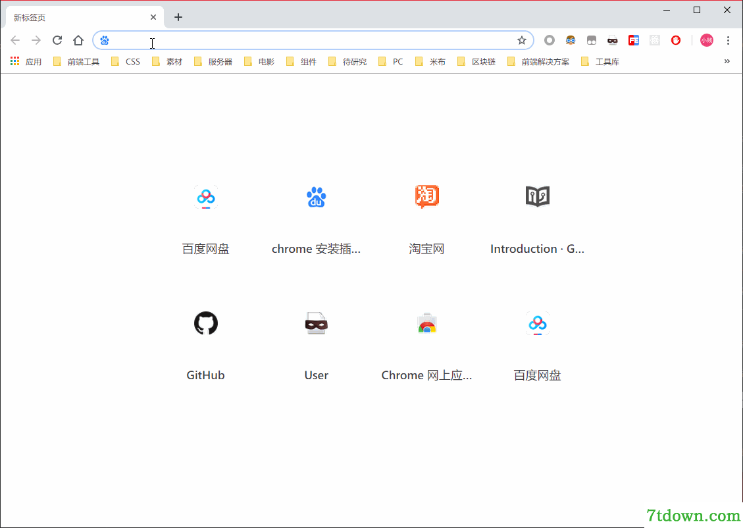Open the 区块链 bookmark folder
The height and width of the screenshot is (528, 743).
(476, 62)
